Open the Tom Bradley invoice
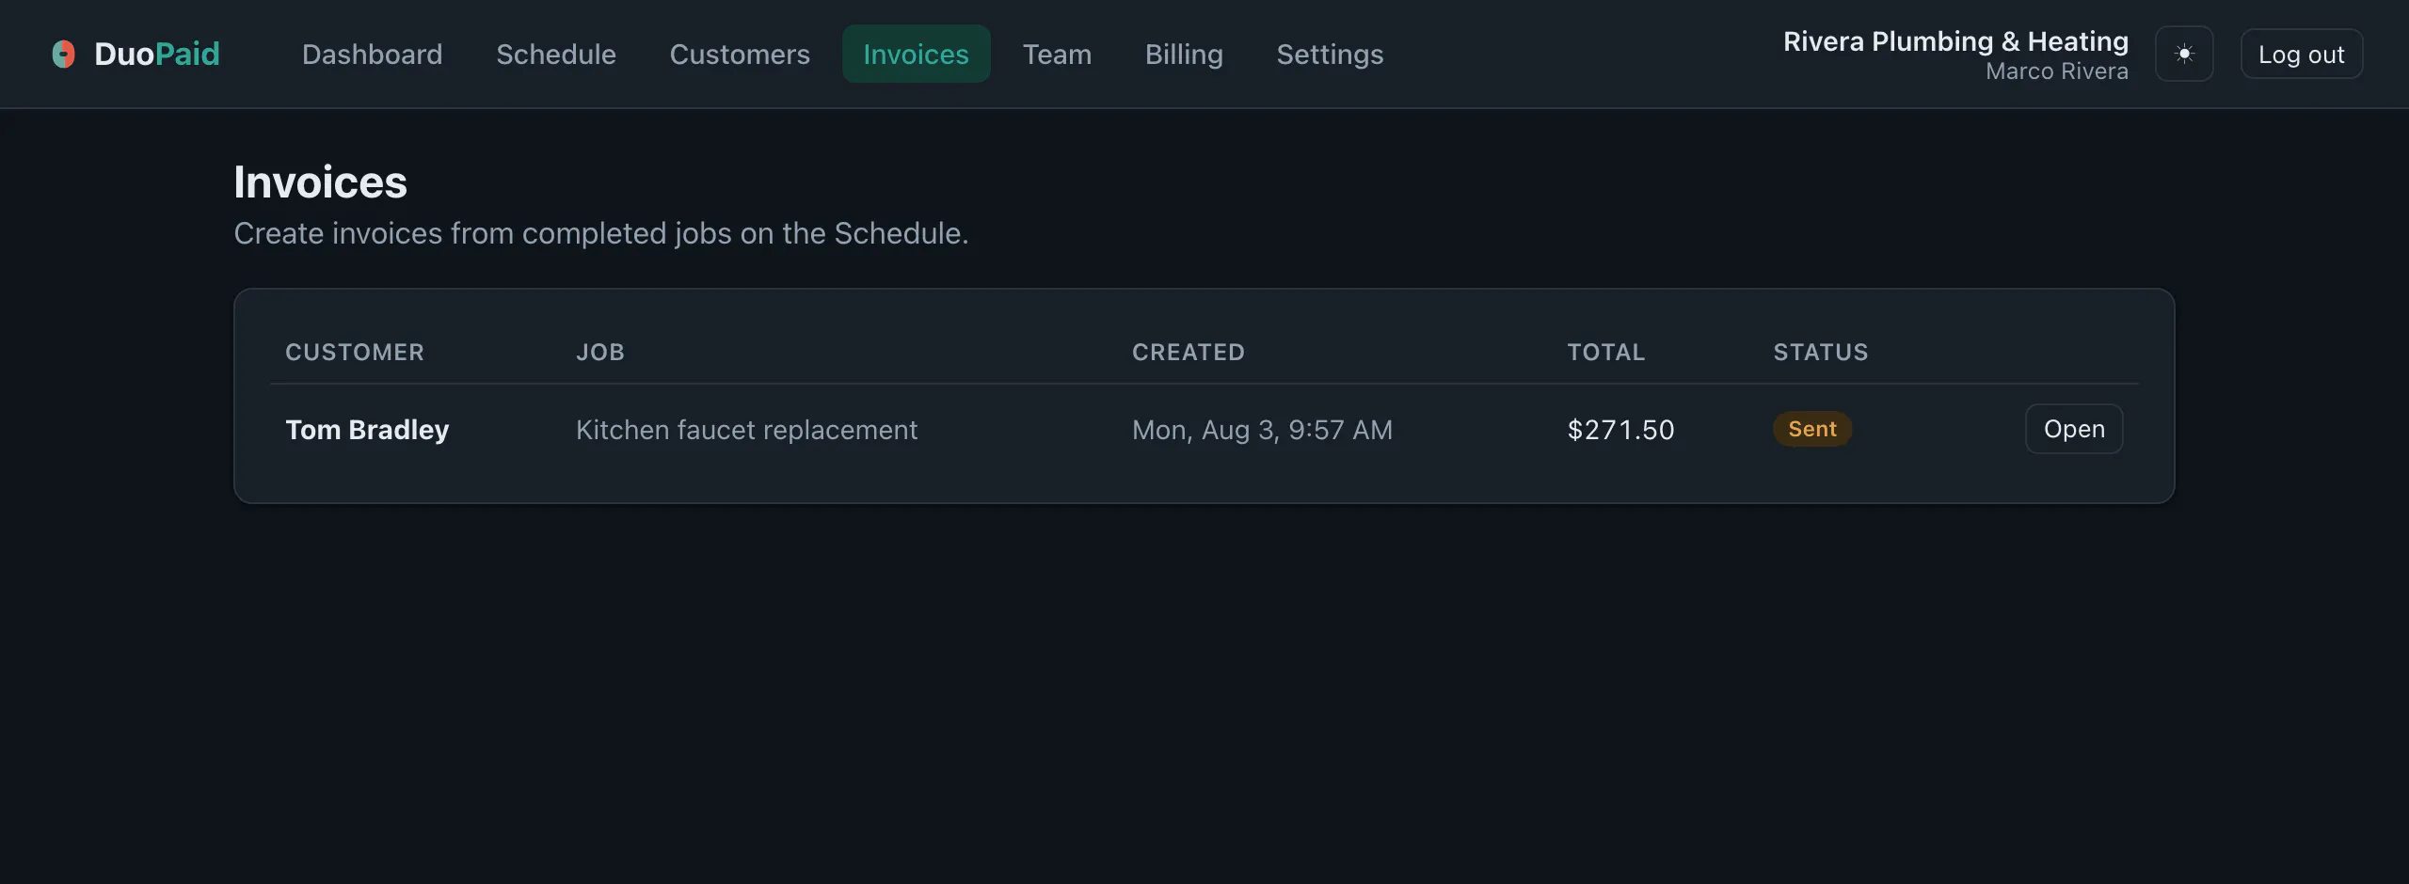 2074,429
